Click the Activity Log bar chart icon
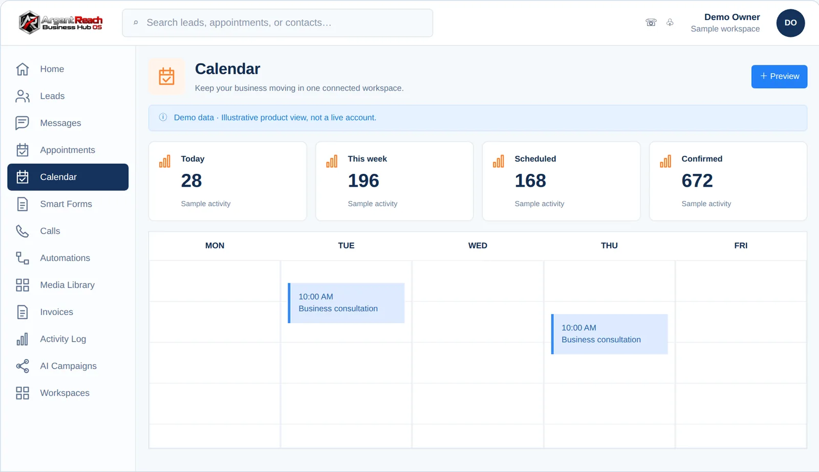This screenshot has height=472, width=819. 23,339
